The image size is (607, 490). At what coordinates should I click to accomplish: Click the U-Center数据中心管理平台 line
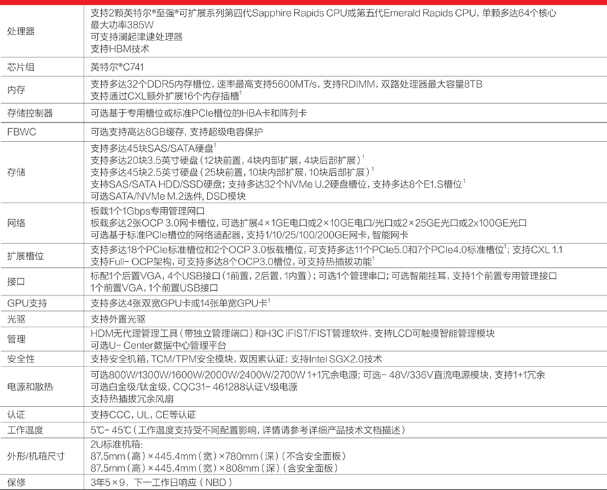click(158, 346)
